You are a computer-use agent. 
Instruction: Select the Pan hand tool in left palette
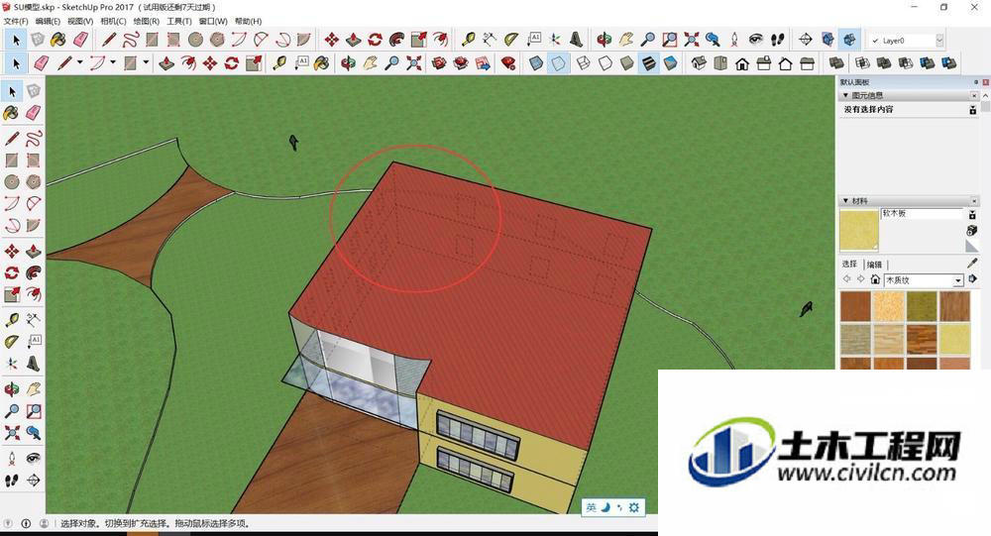tap(34, 388)
